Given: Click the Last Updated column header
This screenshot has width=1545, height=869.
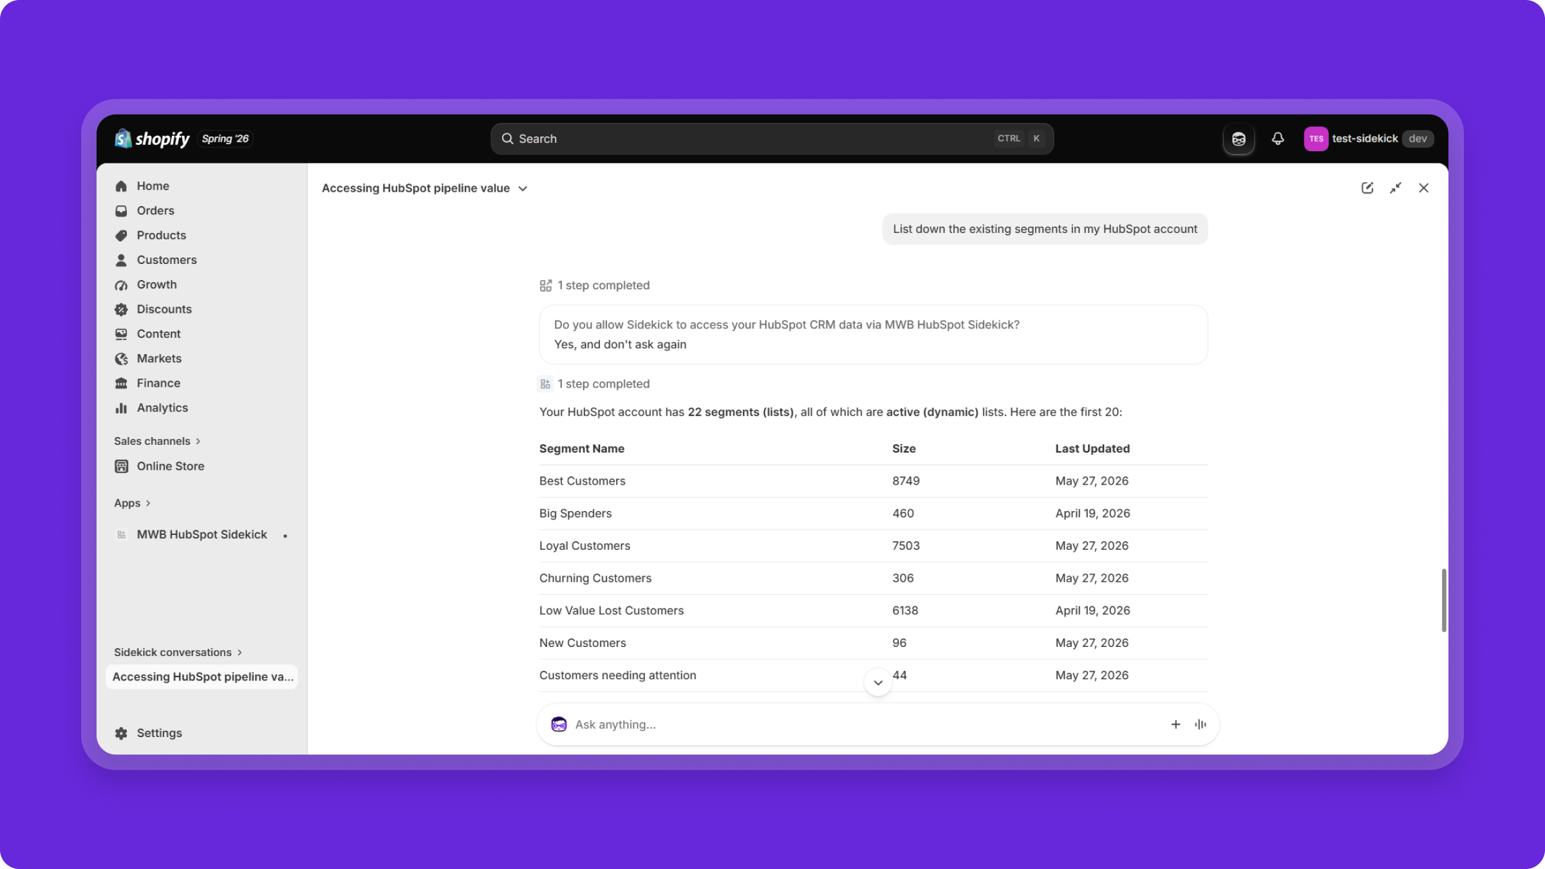Looking at the screenshot, I should click(1092, 449).
